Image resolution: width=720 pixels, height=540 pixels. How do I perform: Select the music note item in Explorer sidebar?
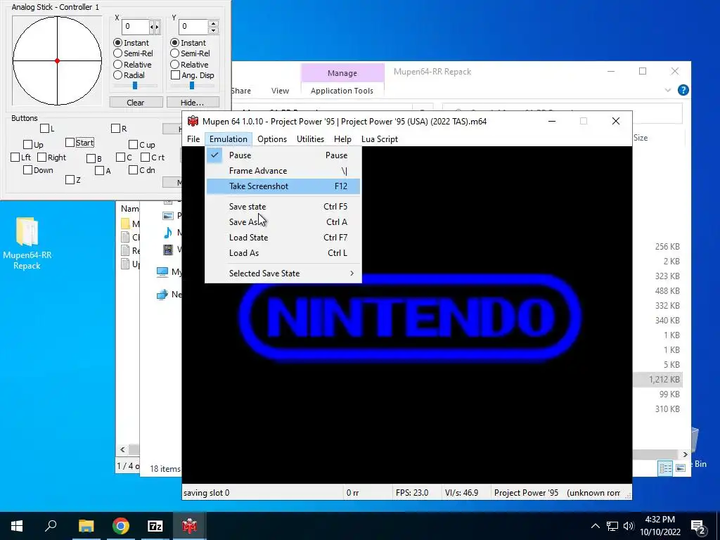(168, 233)
